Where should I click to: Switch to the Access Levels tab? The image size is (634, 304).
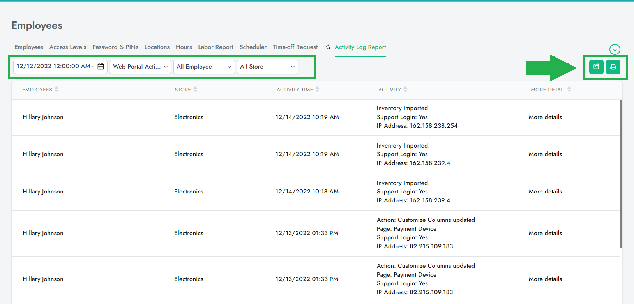[68, 47]
